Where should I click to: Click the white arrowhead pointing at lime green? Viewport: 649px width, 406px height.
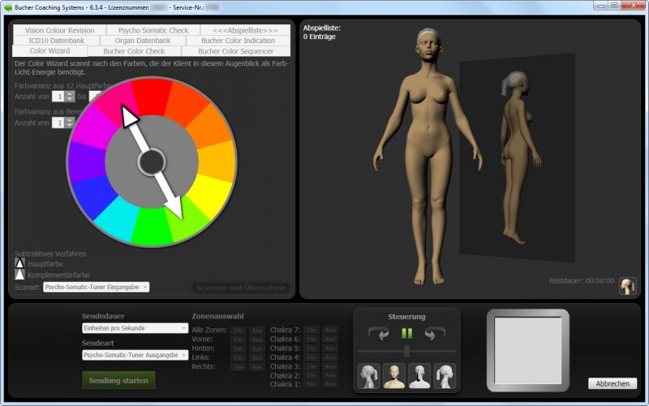(x=174, y=207)
